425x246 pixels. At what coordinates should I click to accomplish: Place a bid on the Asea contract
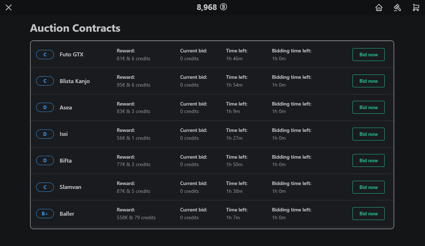[368, 107]
